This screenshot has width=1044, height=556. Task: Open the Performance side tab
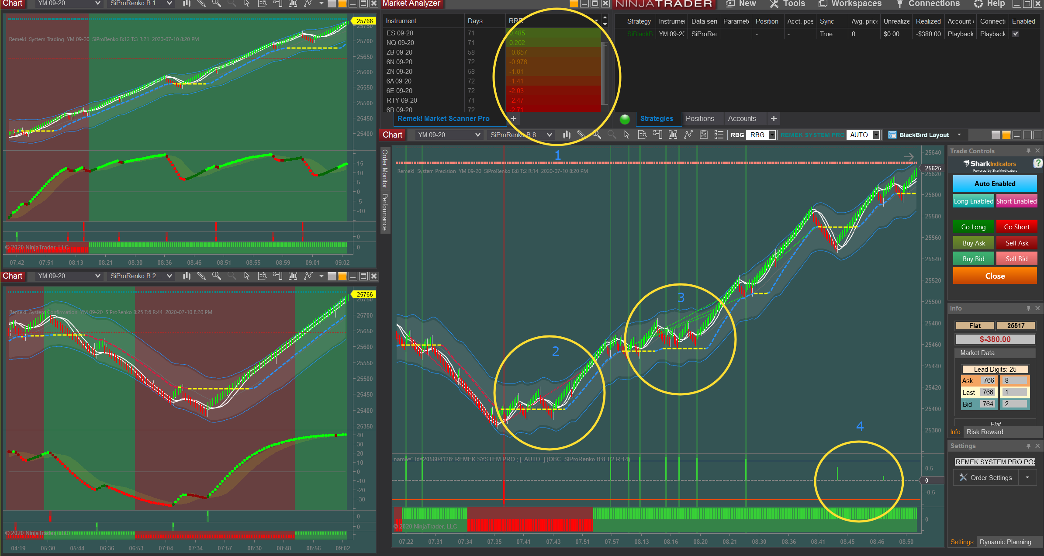(385, 212)
